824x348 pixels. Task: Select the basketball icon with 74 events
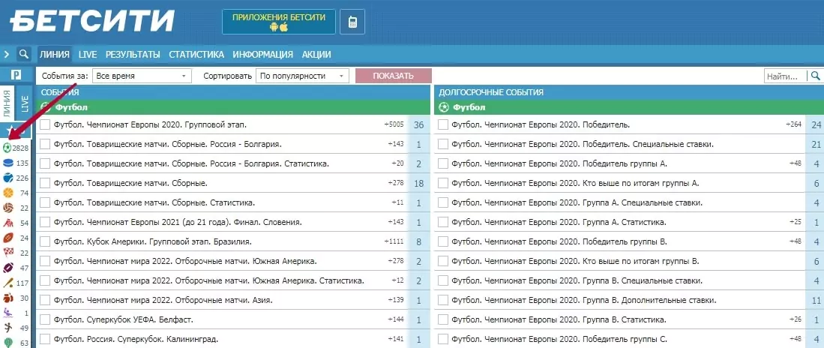click(7, 193)
